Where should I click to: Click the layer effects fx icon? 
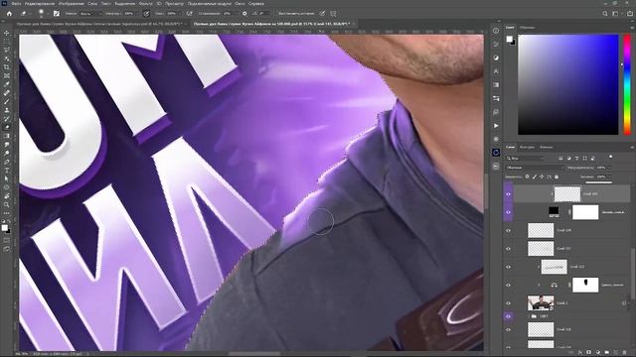(580, 353)
